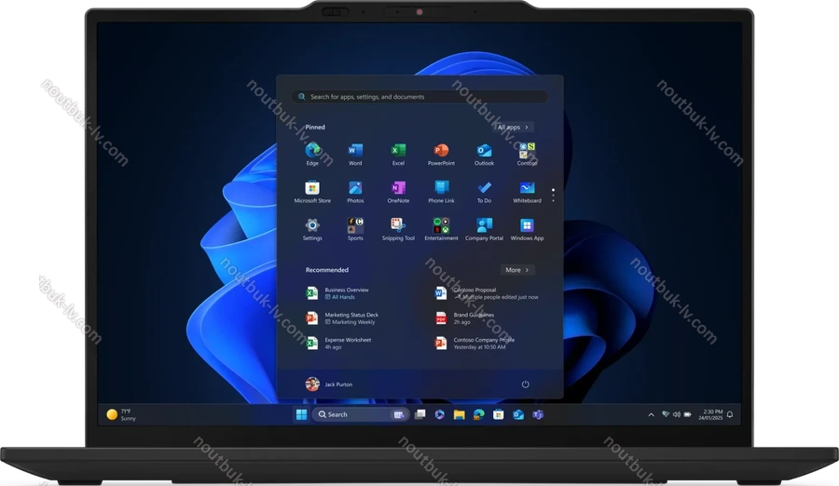Open OneNote from pinned apps

pyautogui.click(x=398, y=188)
